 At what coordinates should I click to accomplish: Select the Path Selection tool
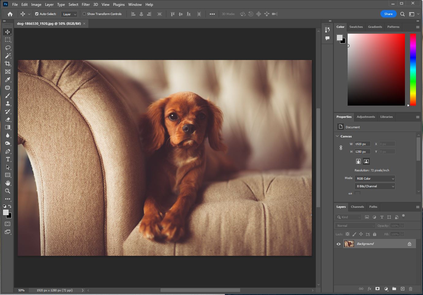(8, 167)
